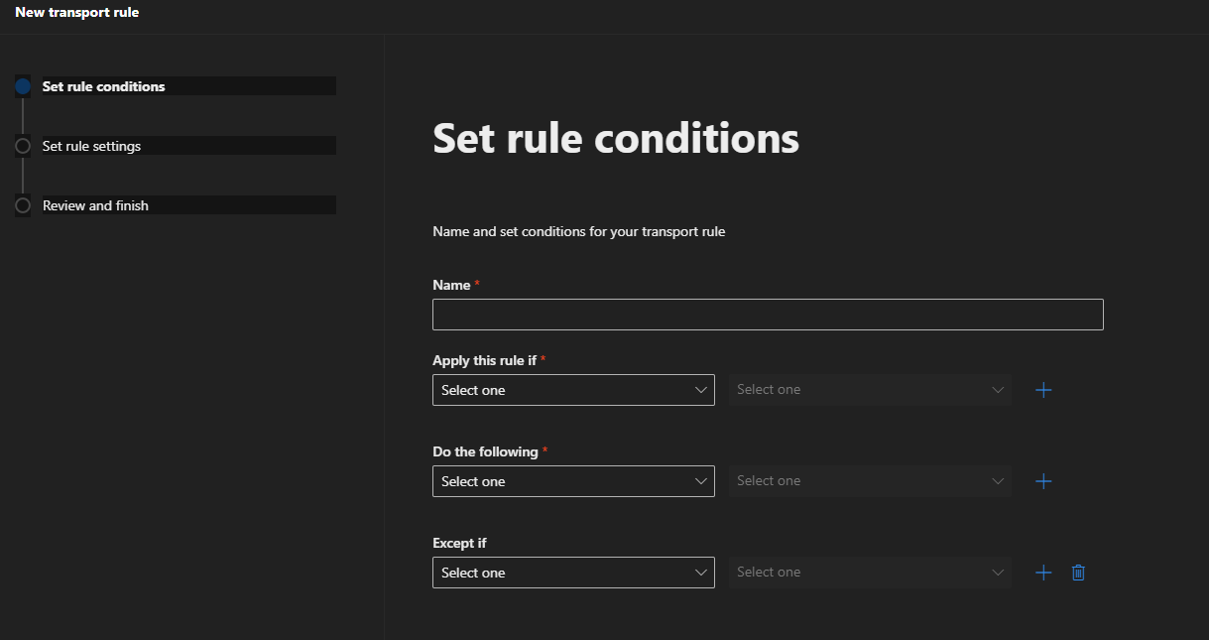
Task: Click the Review and finish step circle
Action: (23, 205)
